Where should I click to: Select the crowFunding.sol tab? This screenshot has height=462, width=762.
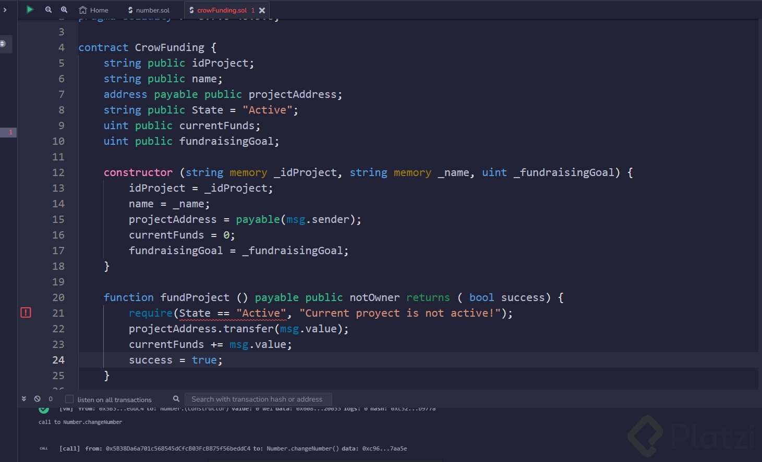pyautogui.click(x=222, y=10)
